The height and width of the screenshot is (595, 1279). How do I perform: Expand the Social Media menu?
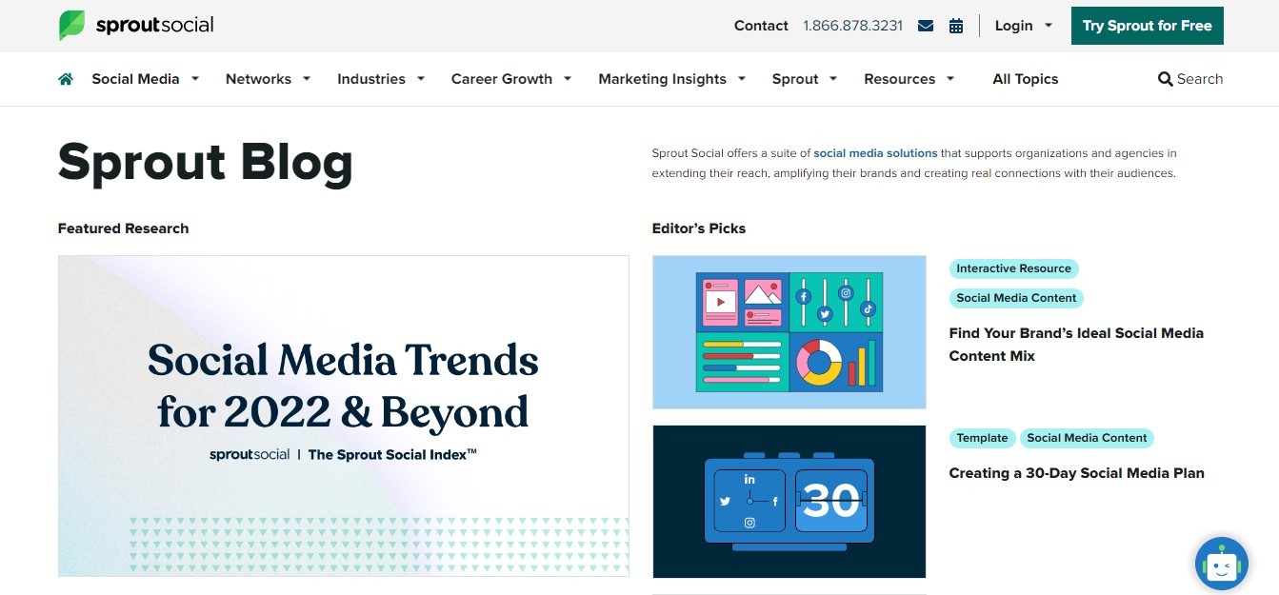(x=145, y=79)
